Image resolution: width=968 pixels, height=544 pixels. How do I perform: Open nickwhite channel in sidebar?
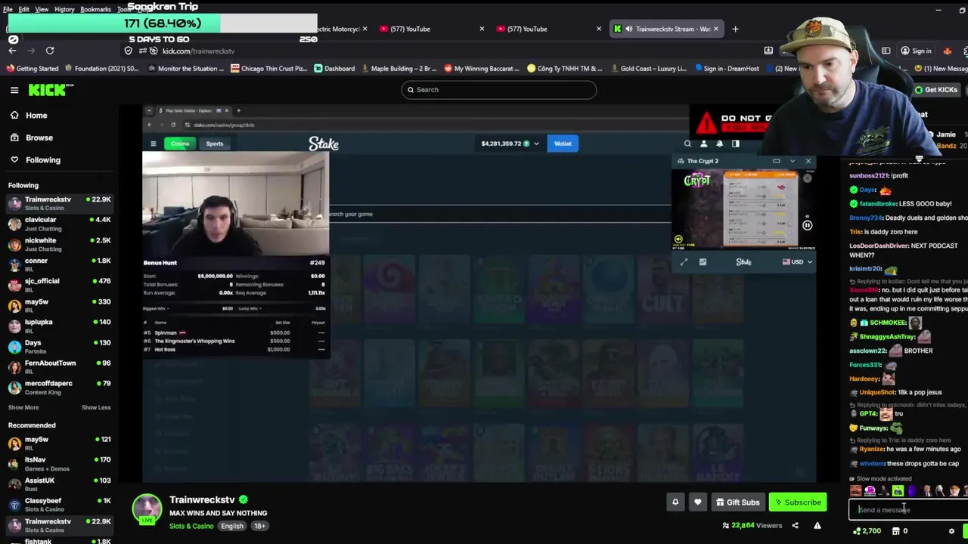(59, 244)
